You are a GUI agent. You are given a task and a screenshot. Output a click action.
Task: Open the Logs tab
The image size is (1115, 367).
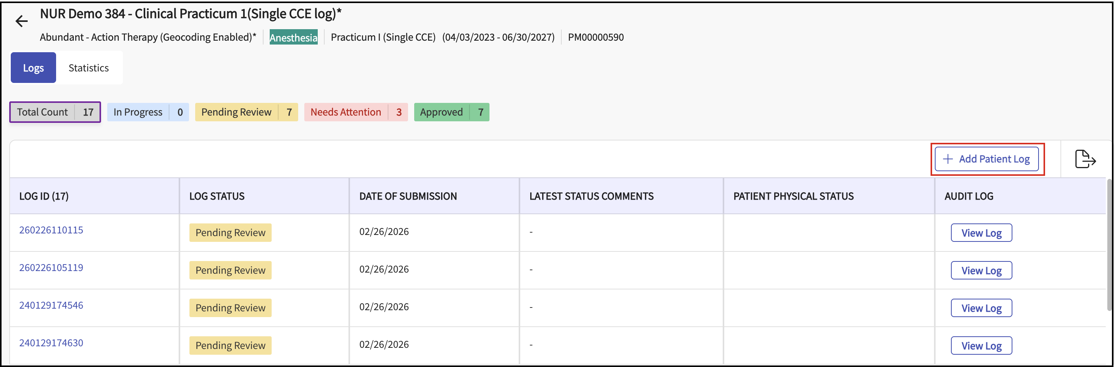tap(33, 68)
